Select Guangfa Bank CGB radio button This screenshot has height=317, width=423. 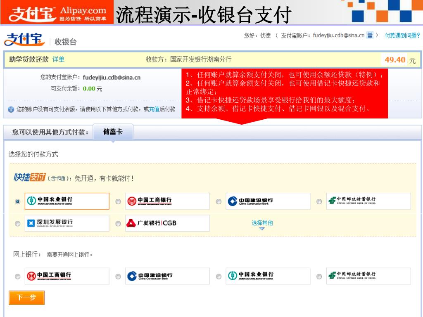(x=118, y=224)
